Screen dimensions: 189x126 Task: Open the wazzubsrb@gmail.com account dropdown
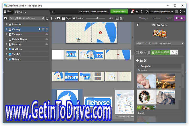(159, 12)
